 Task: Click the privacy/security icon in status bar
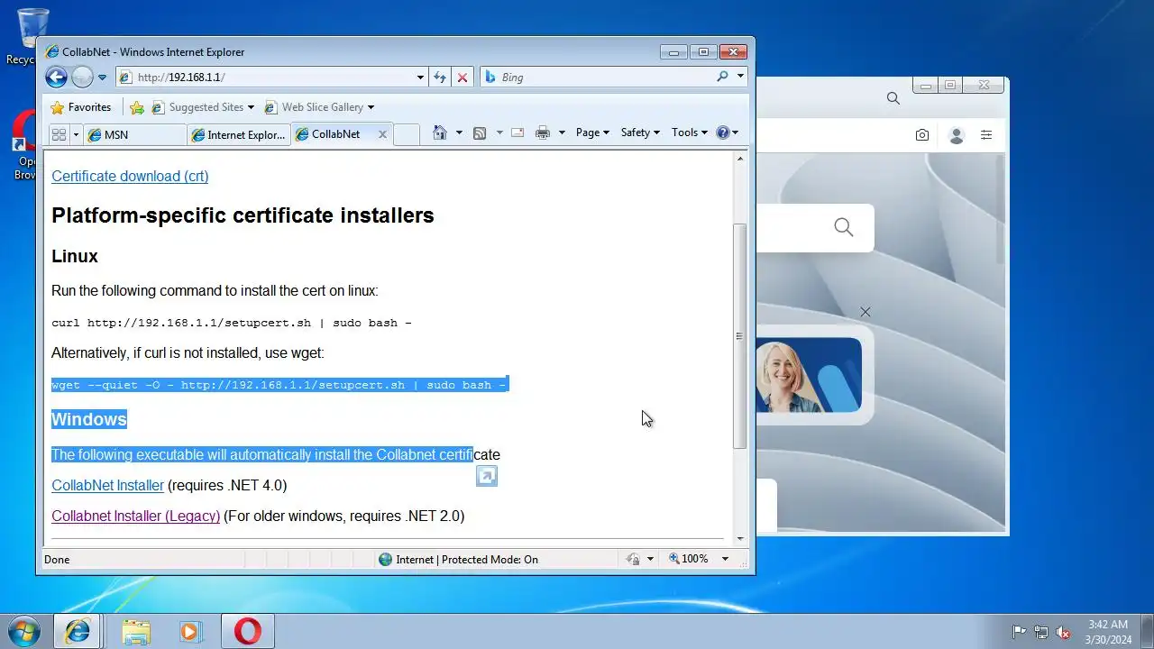point(634,560)
